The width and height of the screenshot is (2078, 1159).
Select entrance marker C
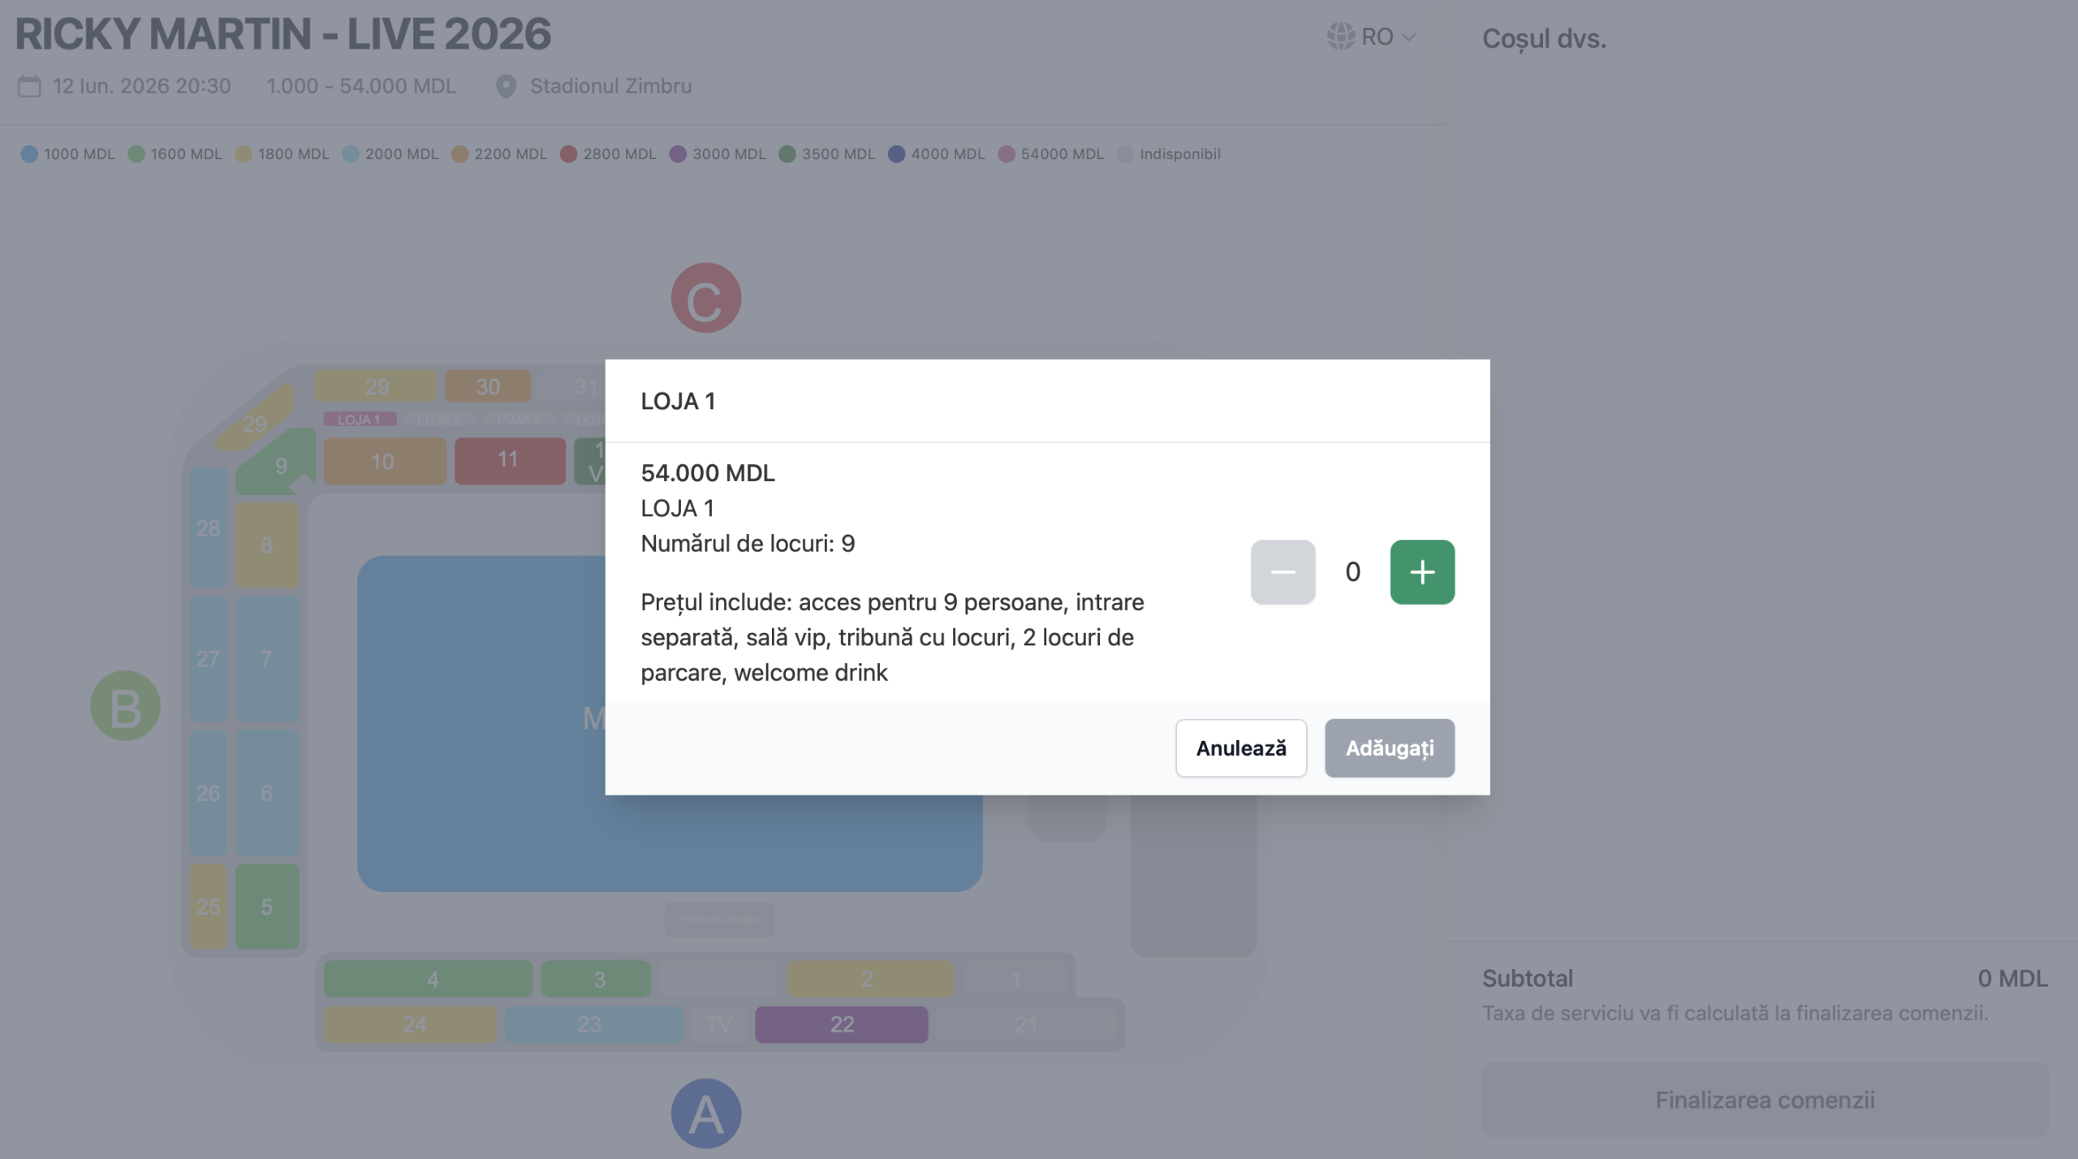(705, 298)
